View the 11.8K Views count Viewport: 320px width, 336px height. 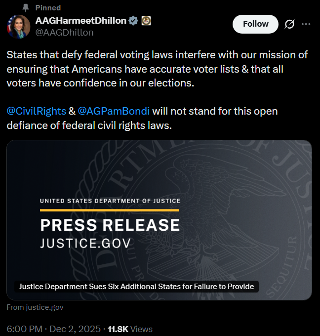[x=130, y=329]
